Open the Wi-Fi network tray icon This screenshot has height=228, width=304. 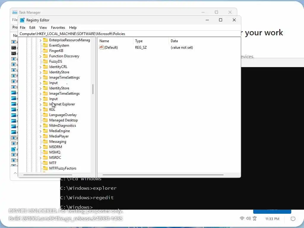tap(242, 218)
